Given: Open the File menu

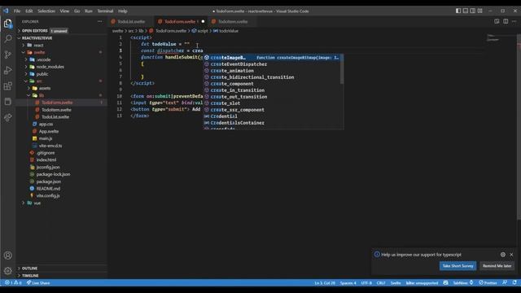Looking at the screenshot, I should pyautogui.click(x=17, y=11).
